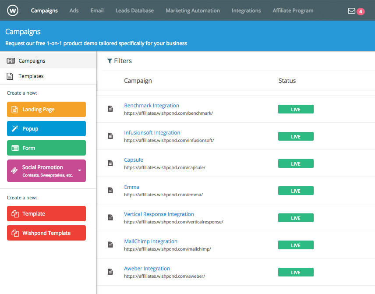The height and width of the screenshot is (294, 375).
Task: Click the document icon beside Vertical Response Integration
Action: [110, 217]
